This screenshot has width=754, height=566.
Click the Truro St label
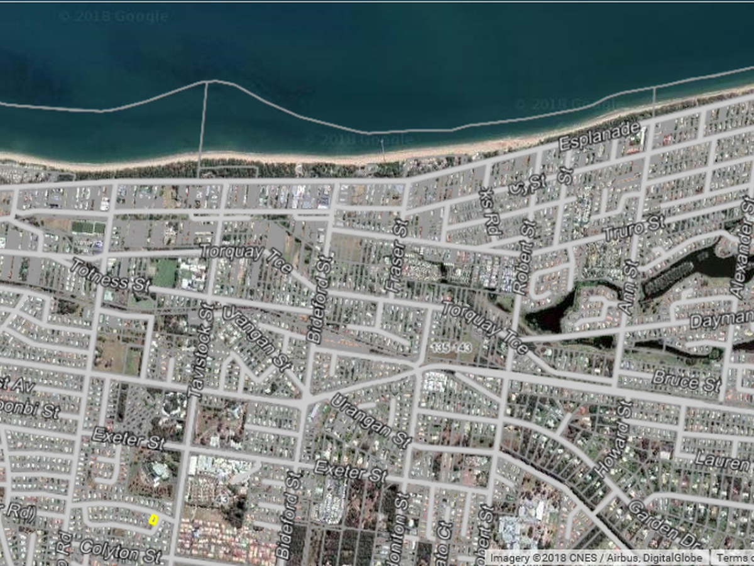(635, 229)
